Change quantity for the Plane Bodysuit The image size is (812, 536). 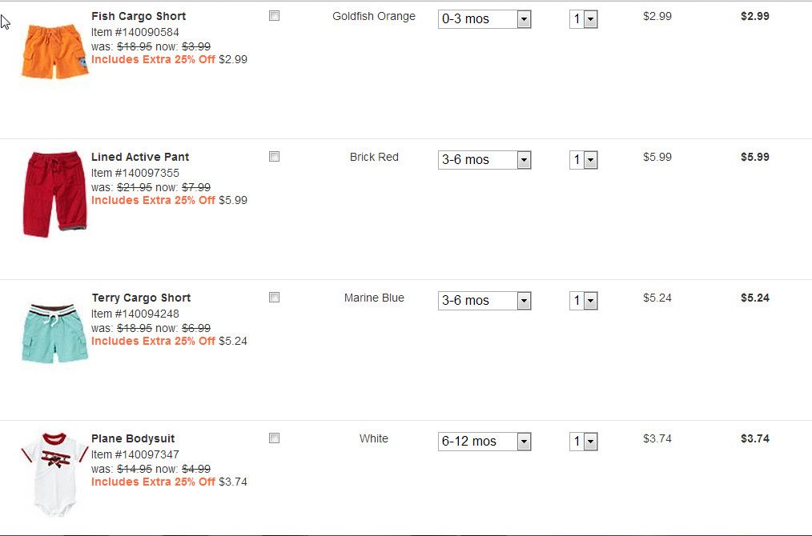click(x=584, y=442)
